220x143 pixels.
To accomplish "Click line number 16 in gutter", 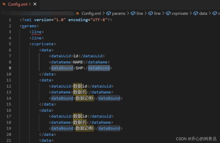I will pos(9,110).
